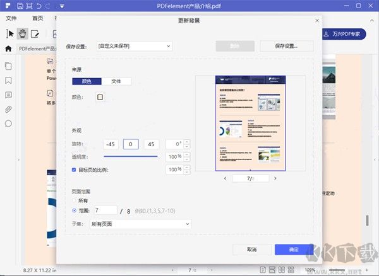Choose the select cursor tool
The width and height of the screenshot is (379, 276).
tap(10, 33)
